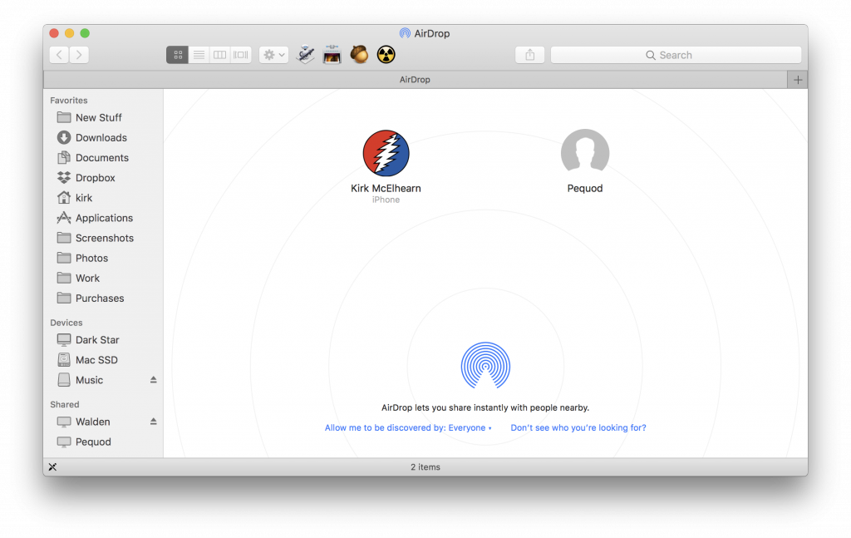Send a file to Kirk McElhearn's iPhone

pos(386,154)
